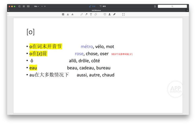Click the red annotation note about [z]

122,54
